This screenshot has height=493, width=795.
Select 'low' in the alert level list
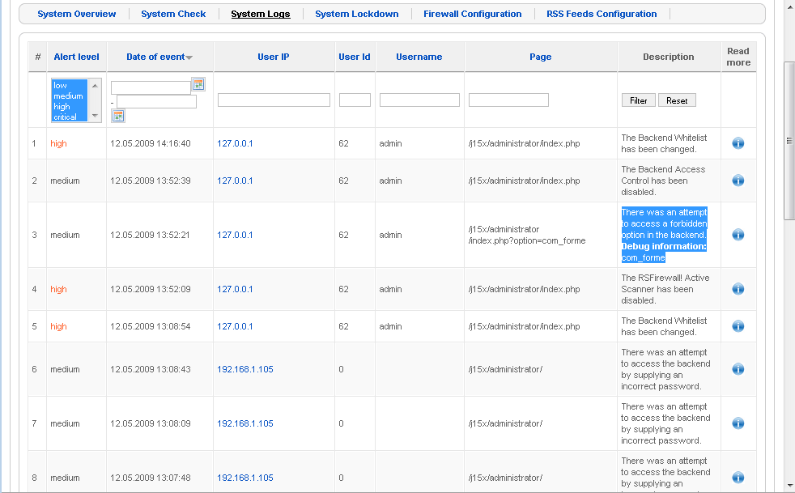(70, 85)
